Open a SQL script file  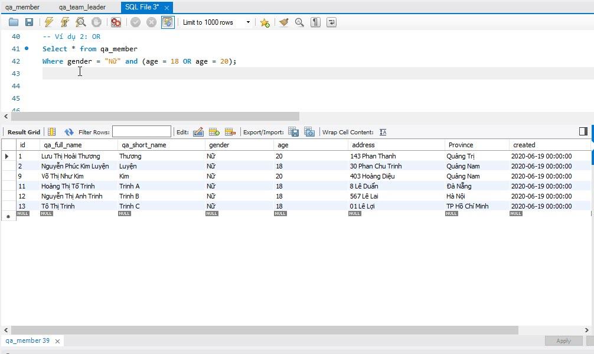coord(14,22)
